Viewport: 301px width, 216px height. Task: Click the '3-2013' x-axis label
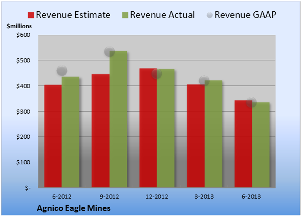[x=204, y=197]
